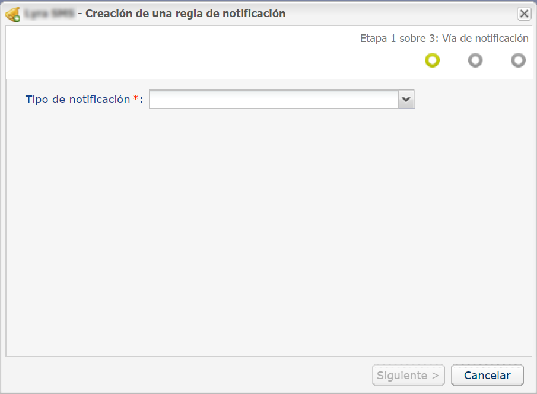Click the Etapa 1 sobre 3 step text
Screen dimensions: 537x394
(x=398, y=39)
